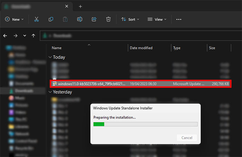Image resolution: width=242 pixels, height=157 pixels.
Task: Rename the file using toolbar icon
Action: coord(80,19)
